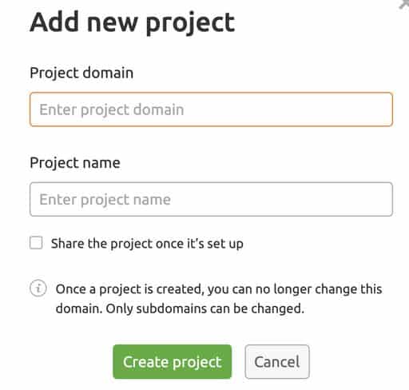The width and height of the screenshot is (409, 390).
Task: Click the "Enter project domain" placeholder text
Action: [x=112, y=109]
